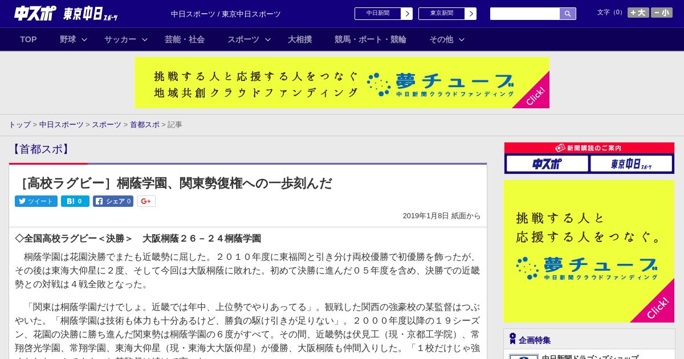Open 競馬・ボート・競輪 in navigation bar
Screen dimensions: 684x359
coord(370,39)
